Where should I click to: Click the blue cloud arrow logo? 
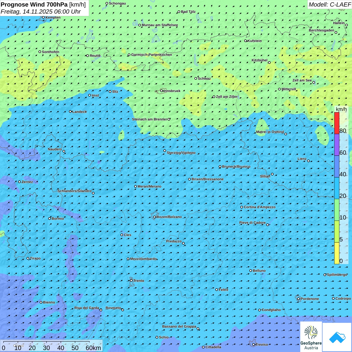(x=337, y=337)
